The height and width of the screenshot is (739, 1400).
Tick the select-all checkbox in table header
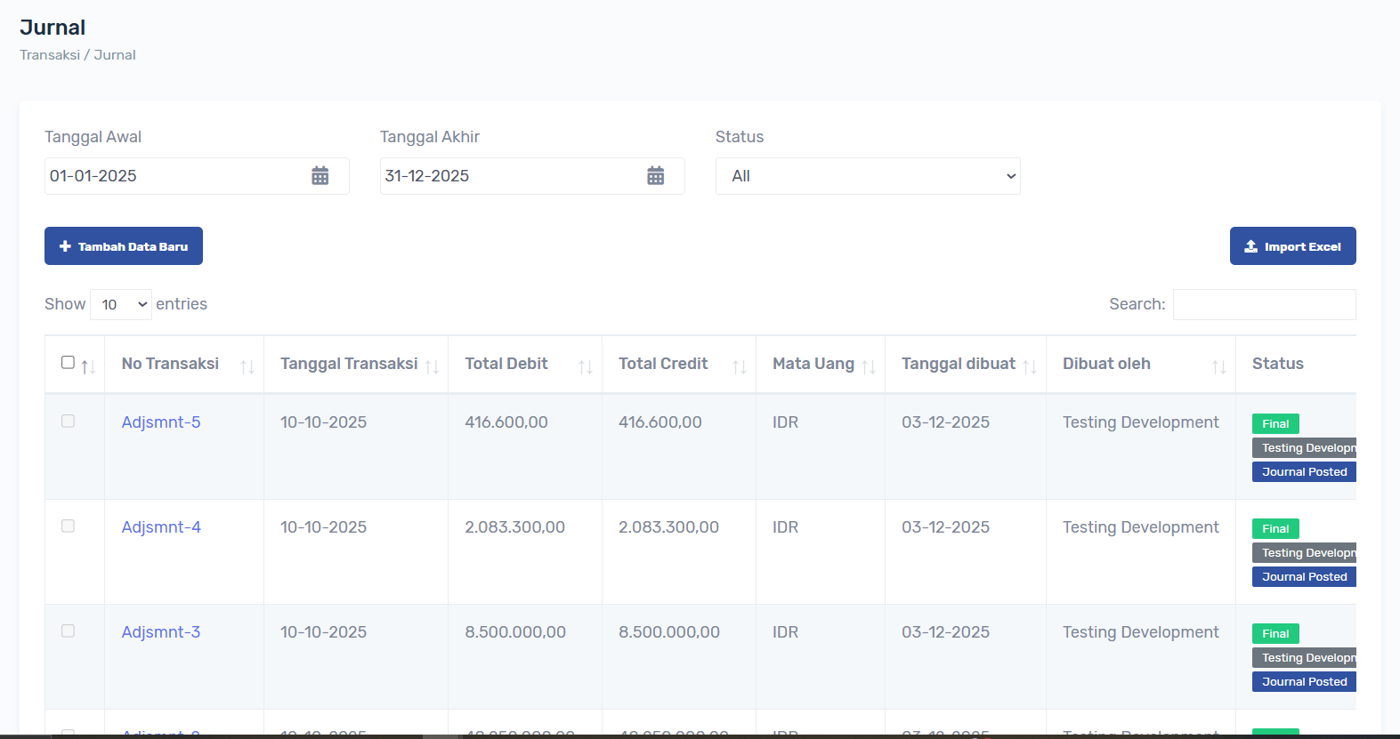pyautogui.click(x=68, y=362)
